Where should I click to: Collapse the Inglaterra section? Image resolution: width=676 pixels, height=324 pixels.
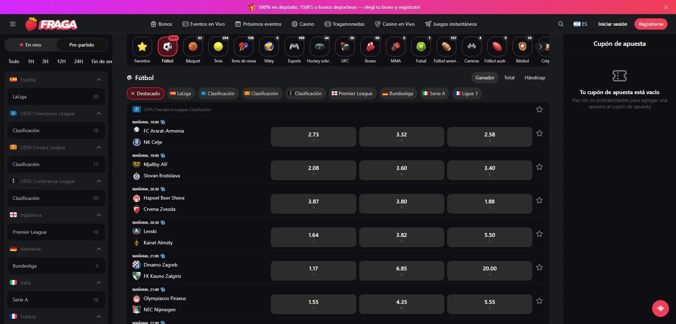click(99, 215)
